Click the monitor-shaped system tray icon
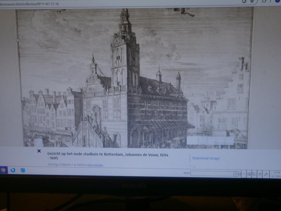Viewport: 281px width, 211px height. 254,174
